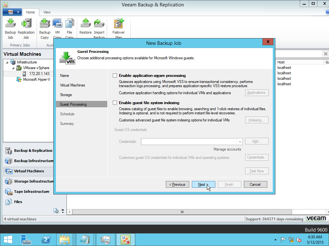Click the Action Center flag tray icon

283,240
